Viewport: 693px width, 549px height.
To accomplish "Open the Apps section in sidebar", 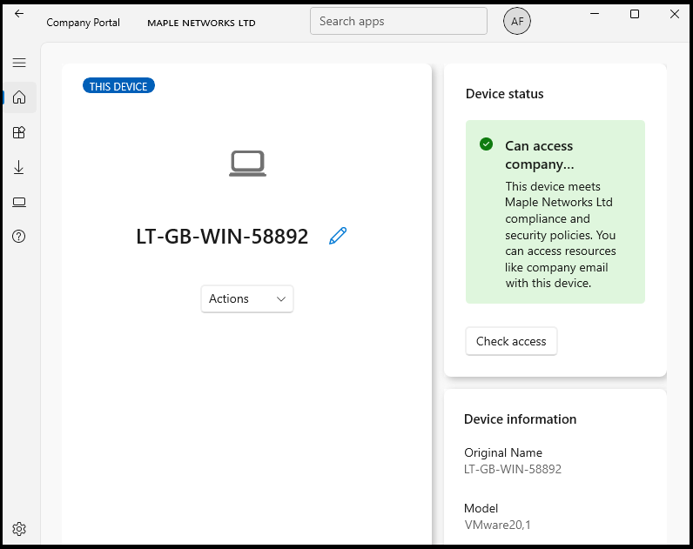I will click(x=19, y=132).
